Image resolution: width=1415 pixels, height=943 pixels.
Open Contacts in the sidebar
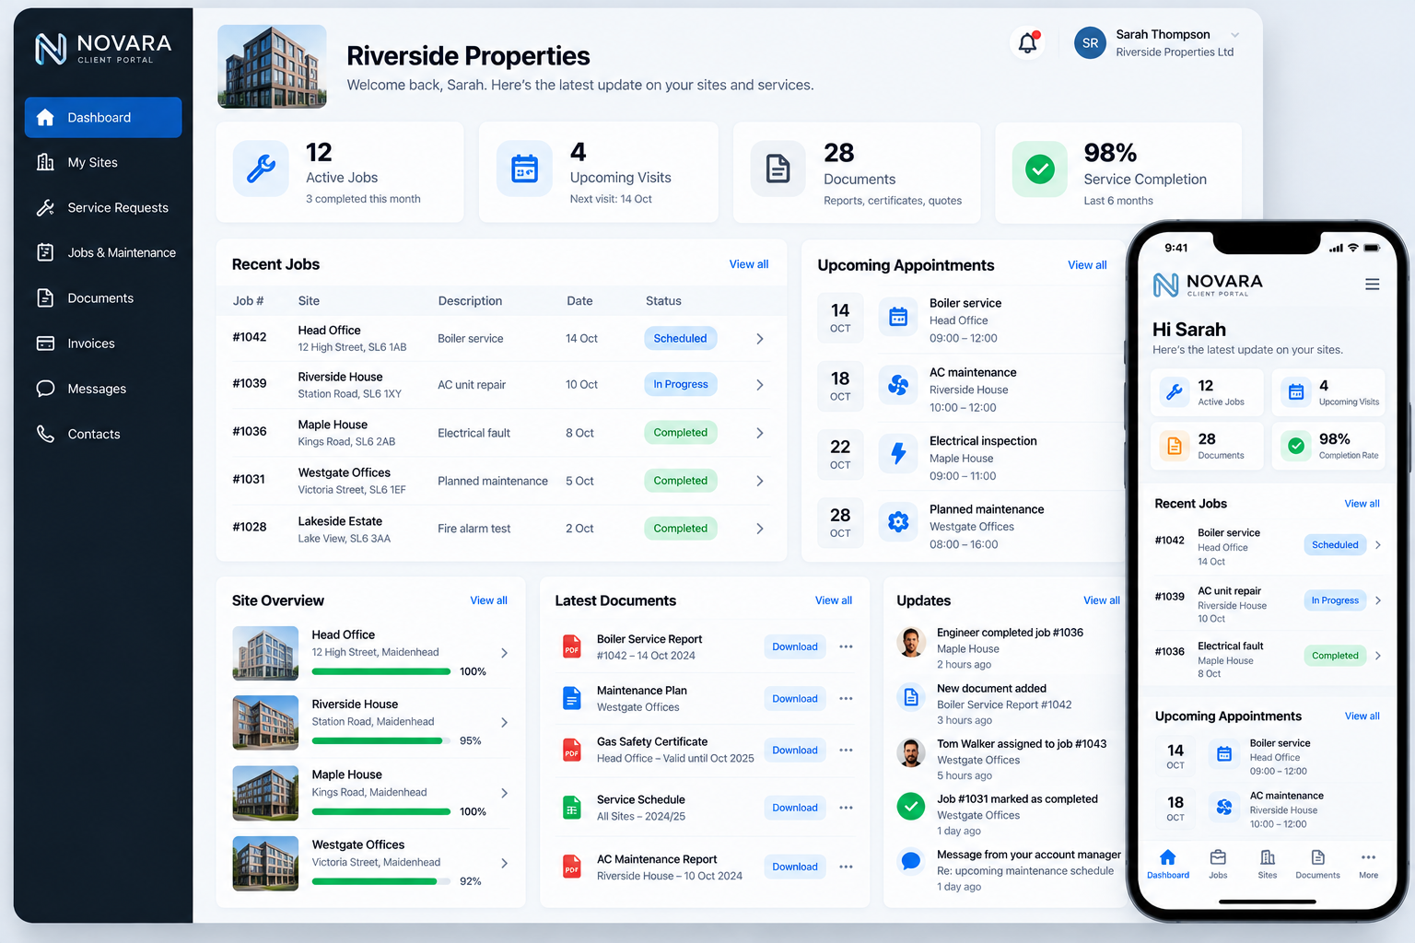coord(102,434)
